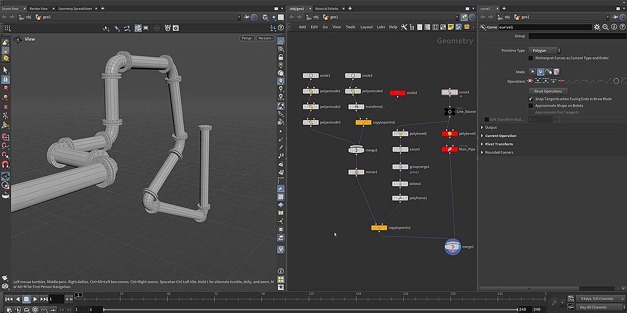The height and width of the screenshot is (313, 627).
Task: Enable Reinterpret Curves as Current Type and Order
Action: [x=531, y=58]
